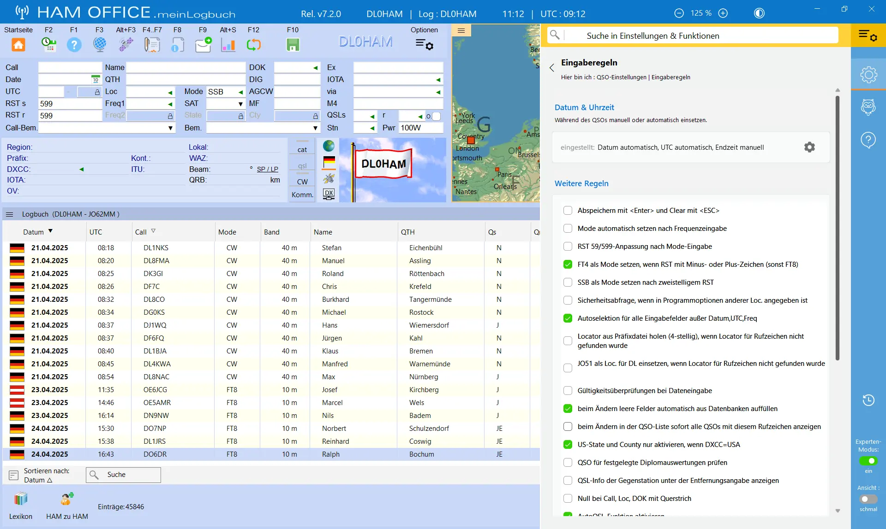Uncheck Autoselektion für alle Eingabefelder
Screen dimensions: 886x529
pos(568,318)
